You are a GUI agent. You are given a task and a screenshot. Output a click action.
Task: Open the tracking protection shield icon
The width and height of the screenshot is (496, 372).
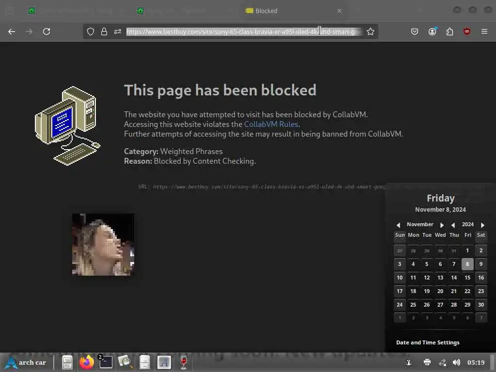(x=91, y=31)
